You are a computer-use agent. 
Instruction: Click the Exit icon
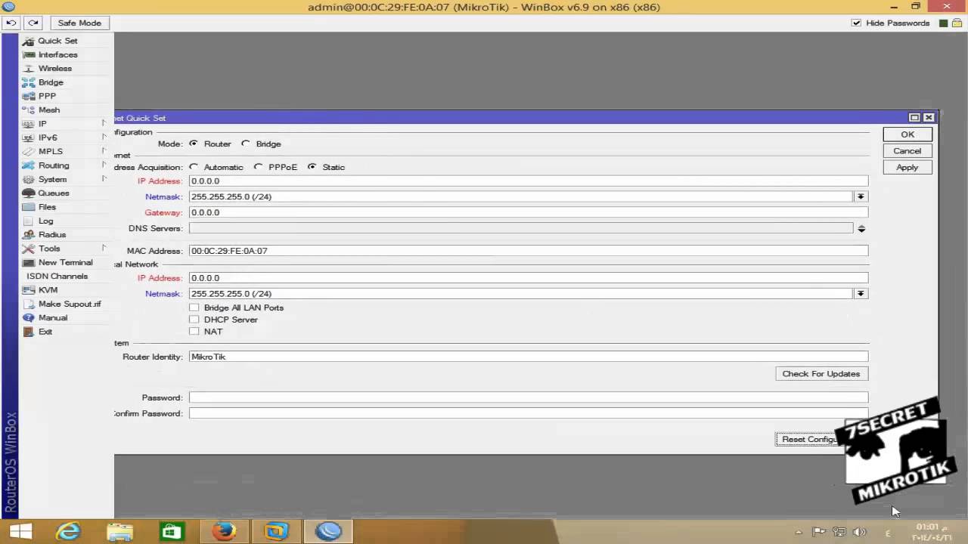(x=28, y=332)
